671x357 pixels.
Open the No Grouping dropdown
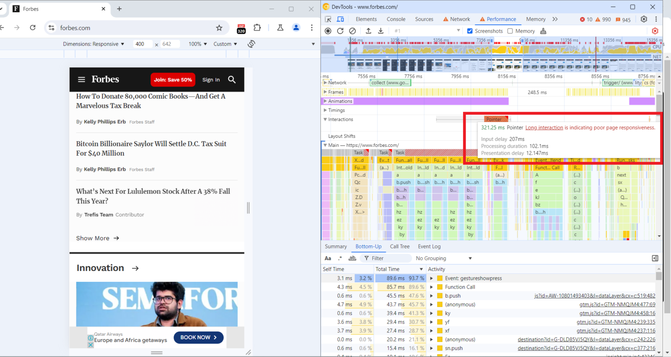click(x=444, y=258)
